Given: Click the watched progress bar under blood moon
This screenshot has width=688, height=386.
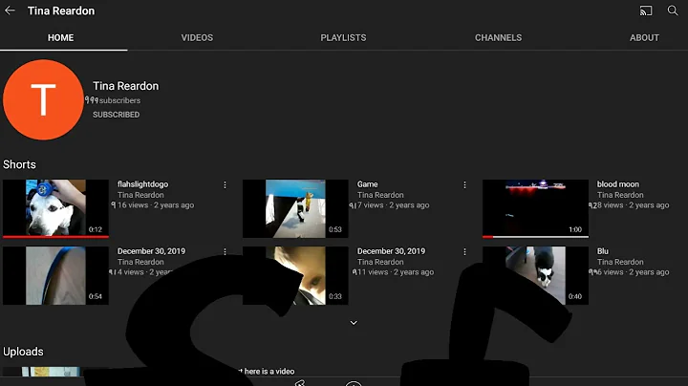Looking at the screenshot, I should [535, 237].
